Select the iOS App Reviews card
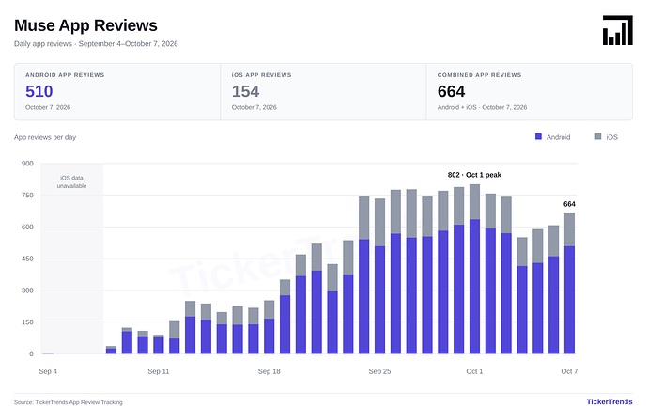Image resolution: width=648 pixels, height=408 pixels. tap(323, 92)
